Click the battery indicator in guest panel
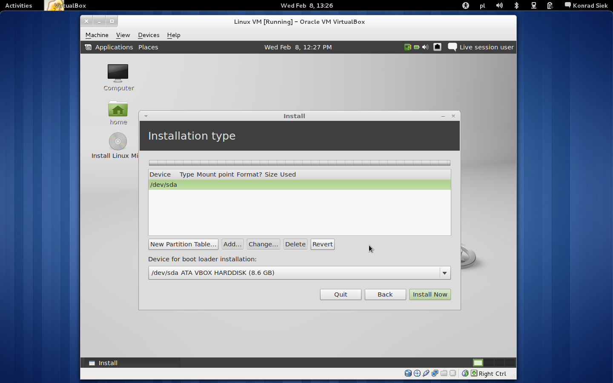This screenshot has height=383, width=613. coord(417,47)
